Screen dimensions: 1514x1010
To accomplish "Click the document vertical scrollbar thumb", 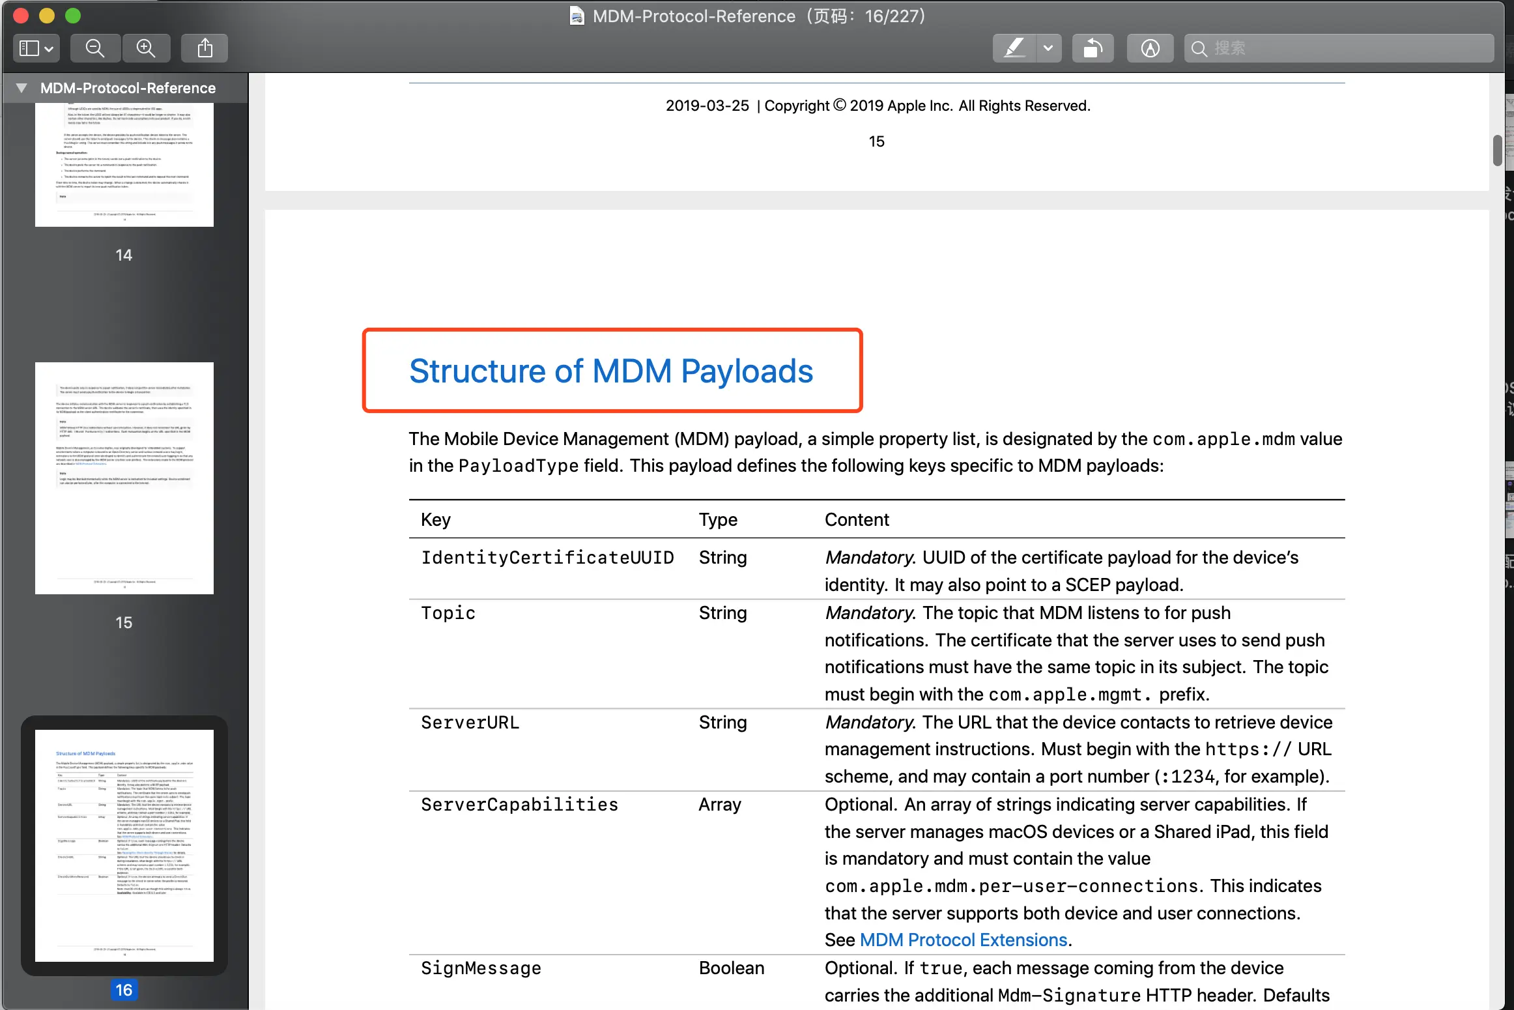I will point(1497,151).
